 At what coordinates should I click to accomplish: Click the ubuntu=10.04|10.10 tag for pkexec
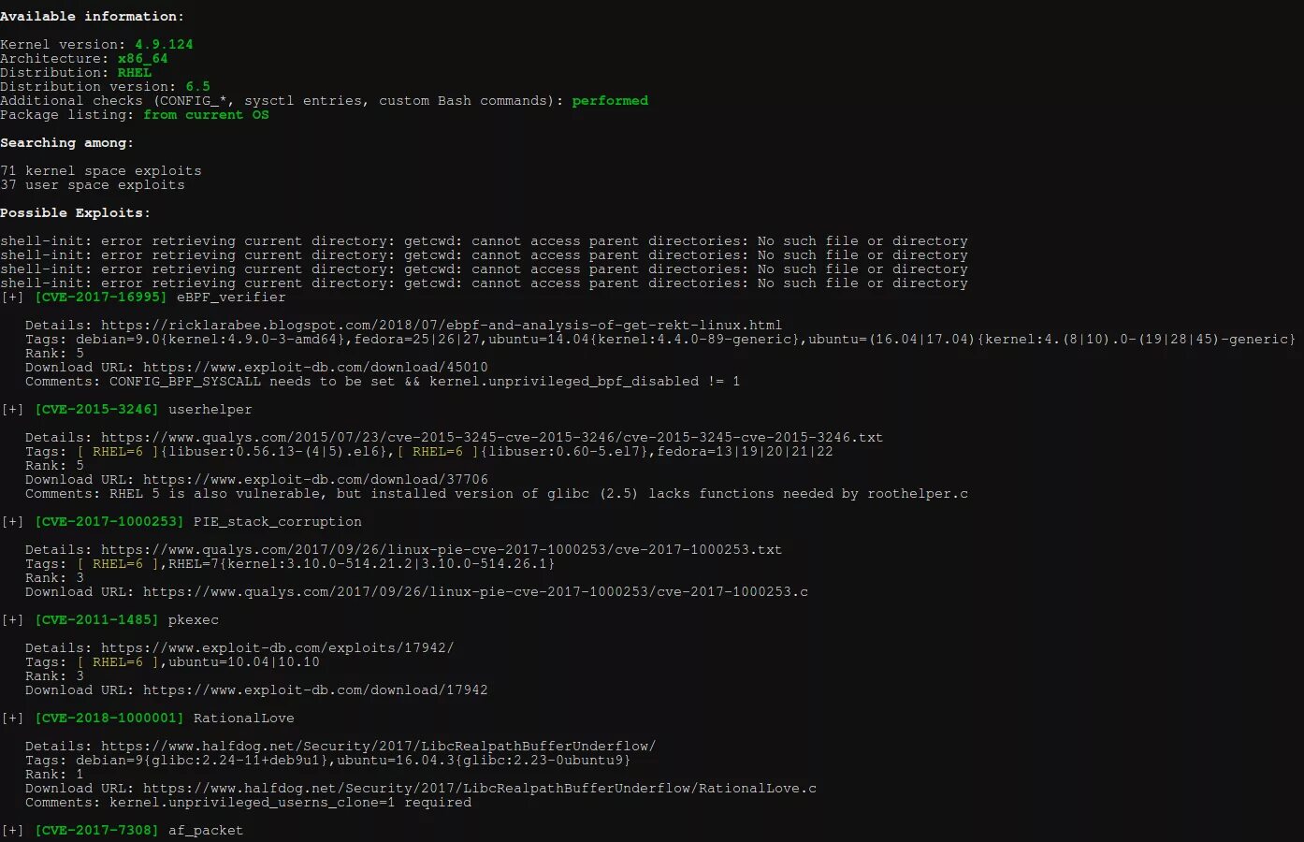pyautogui.click(x=244, y=661)
